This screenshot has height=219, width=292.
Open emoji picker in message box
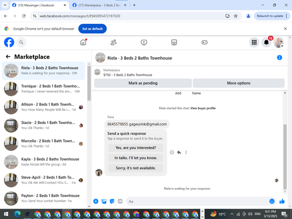coord(272,201)
